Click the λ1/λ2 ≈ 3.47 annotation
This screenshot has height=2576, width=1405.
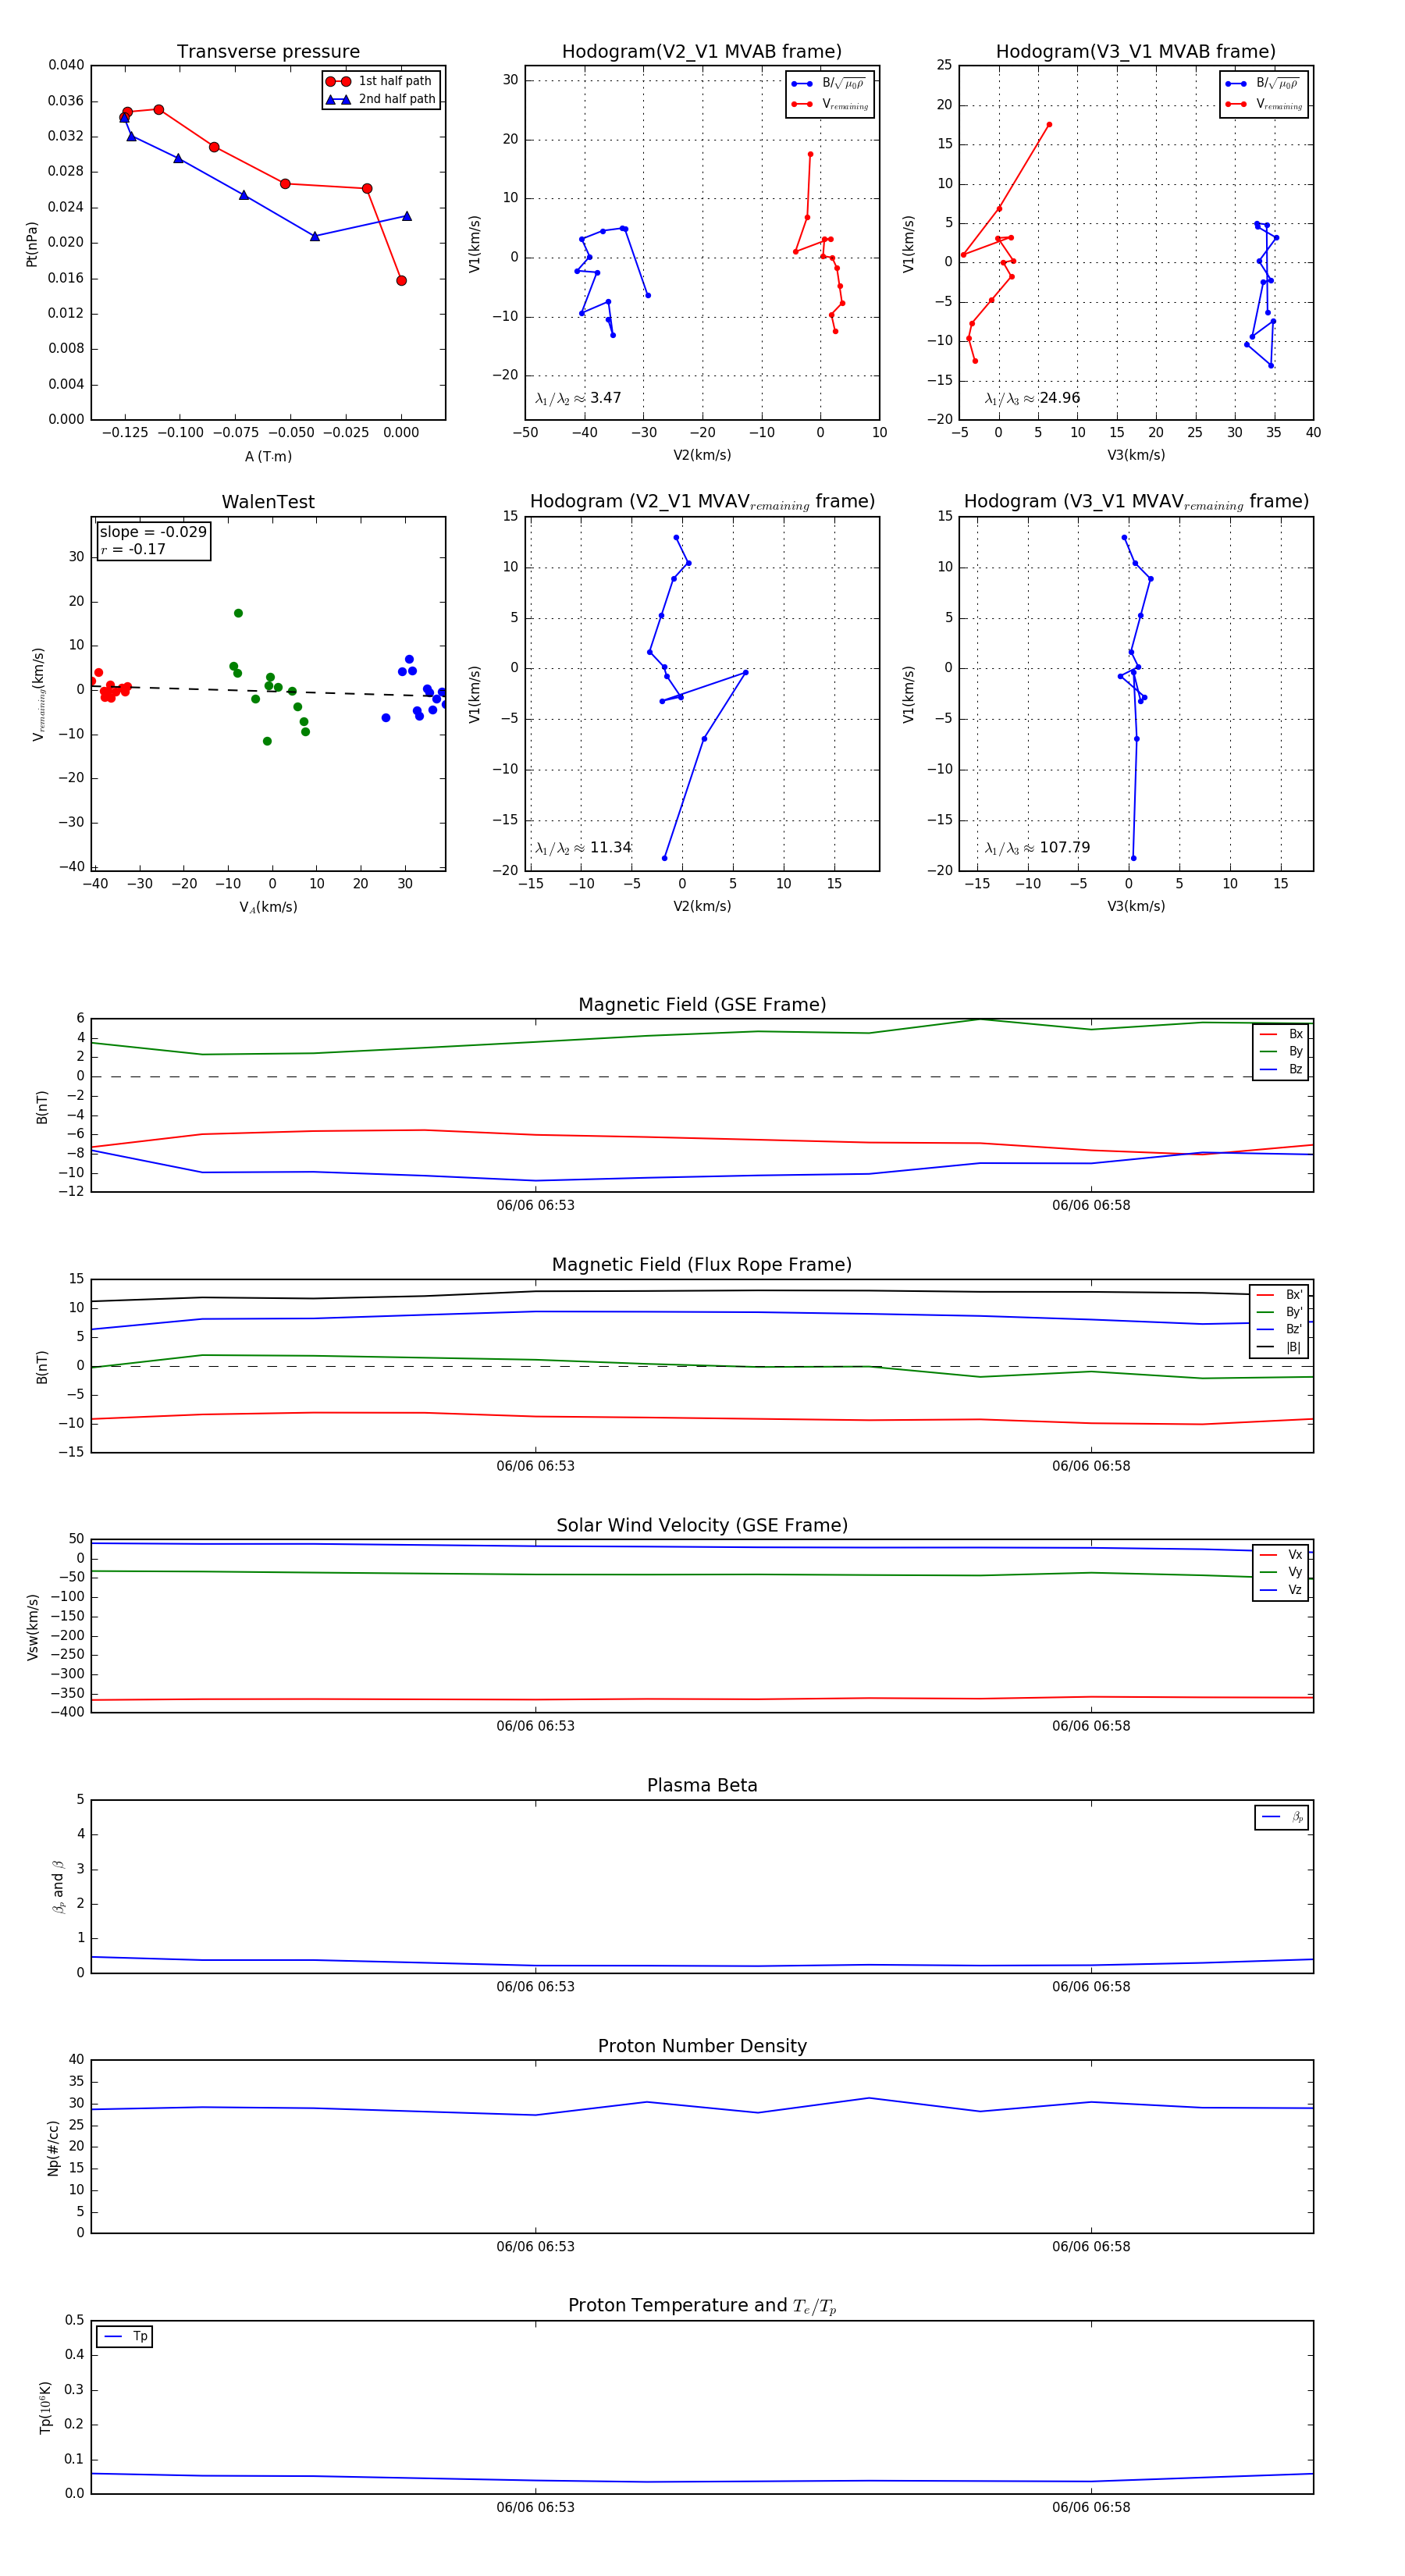[x=578, y=398]
